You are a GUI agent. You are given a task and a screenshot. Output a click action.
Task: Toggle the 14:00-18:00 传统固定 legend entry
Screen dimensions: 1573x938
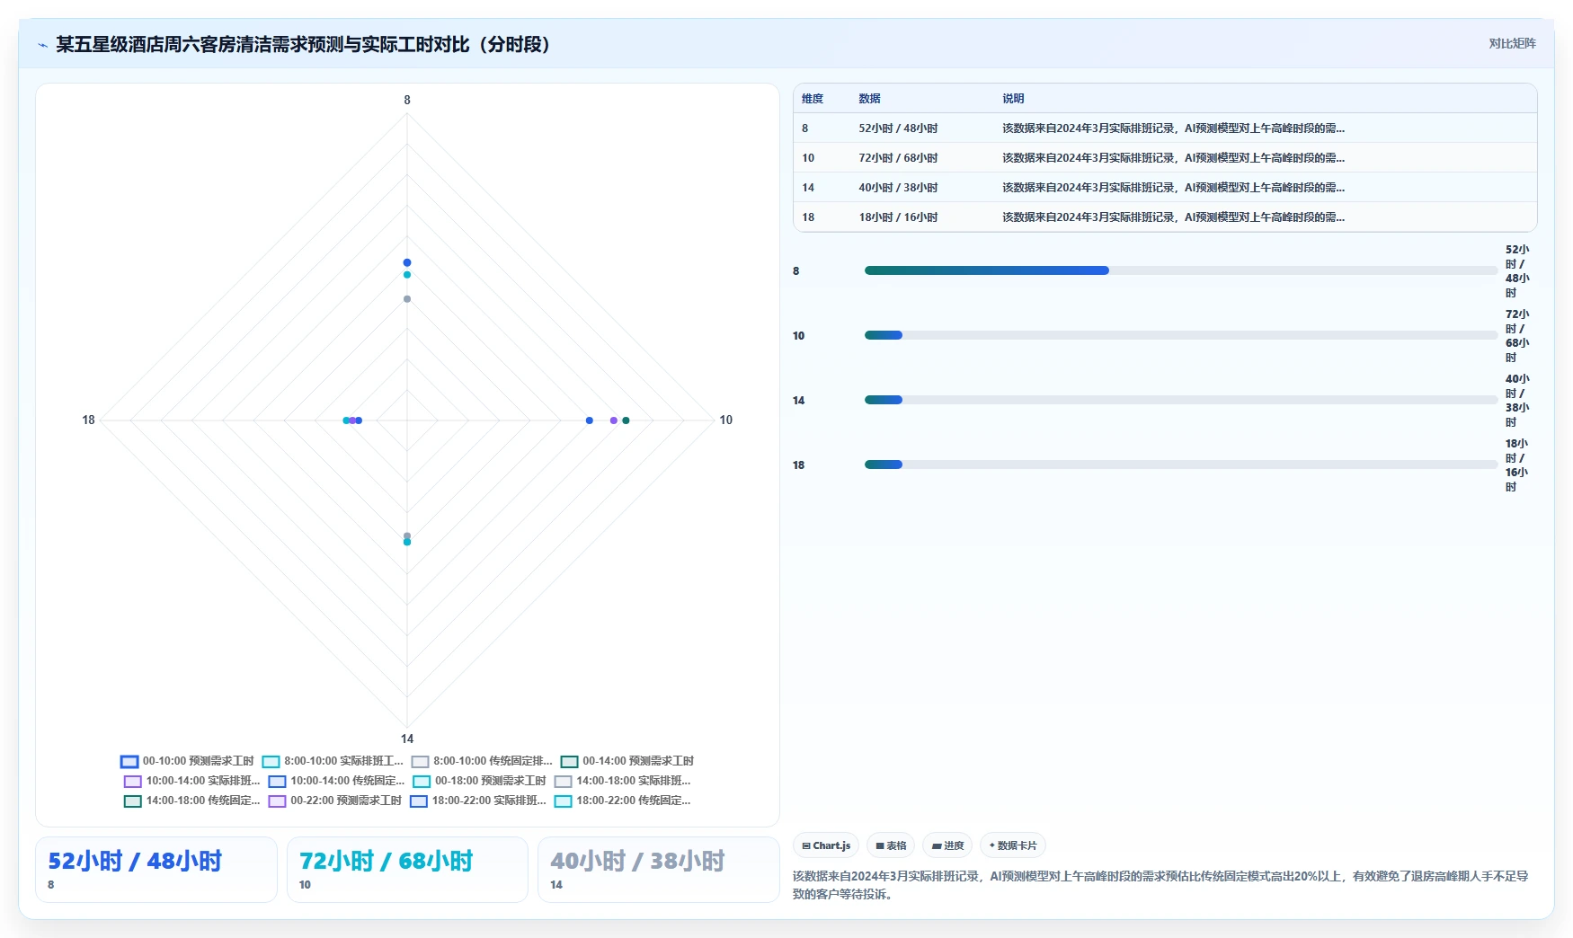(191, 801)
